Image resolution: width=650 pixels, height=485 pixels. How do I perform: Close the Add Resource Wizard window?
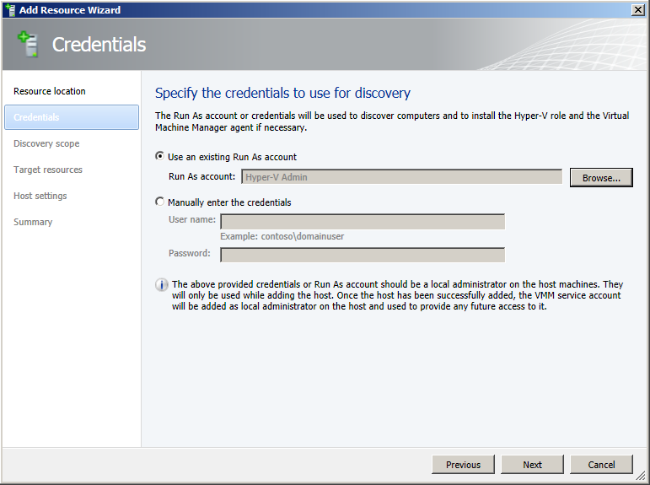638,9
